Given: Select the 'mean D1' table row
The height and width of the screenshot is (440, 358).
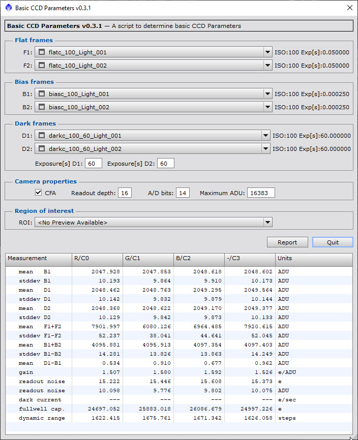Looking at the screenshot, I should pos(179,290).
